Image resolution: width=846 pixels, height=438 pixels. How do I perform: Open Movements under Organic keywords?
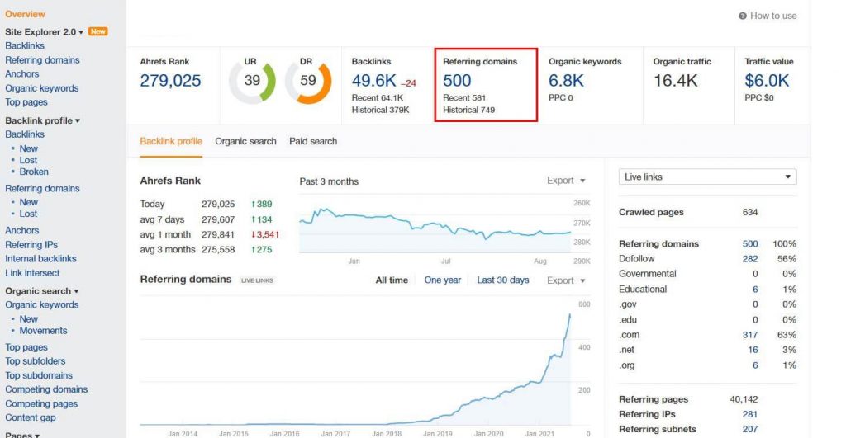tap(44, 331)
